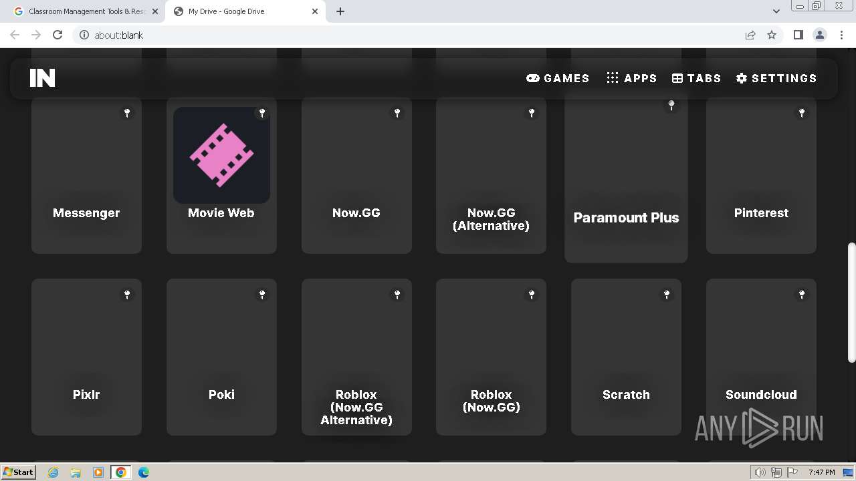Image resolution: width=856 pixels, height=481 pixels.
Task: Open the Movie Web film-strip thumbnail
Action: tap(221, 155)
